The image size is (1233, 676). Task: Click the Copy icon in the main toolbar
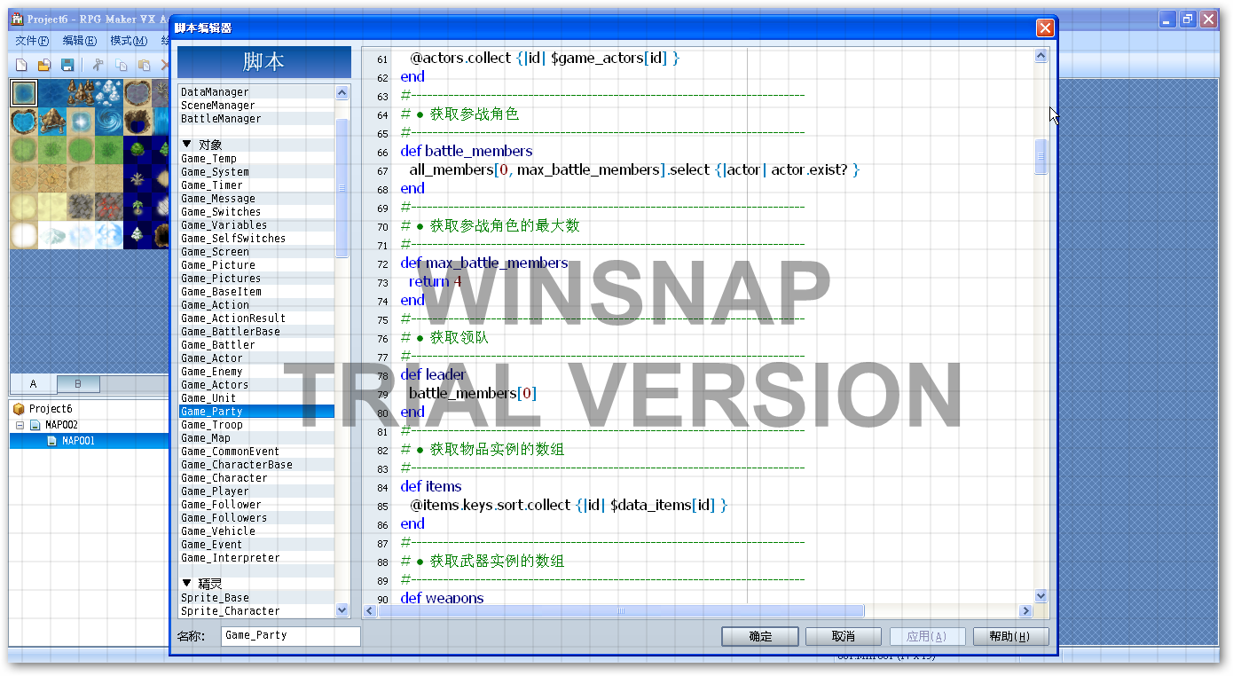pos(121,66)
